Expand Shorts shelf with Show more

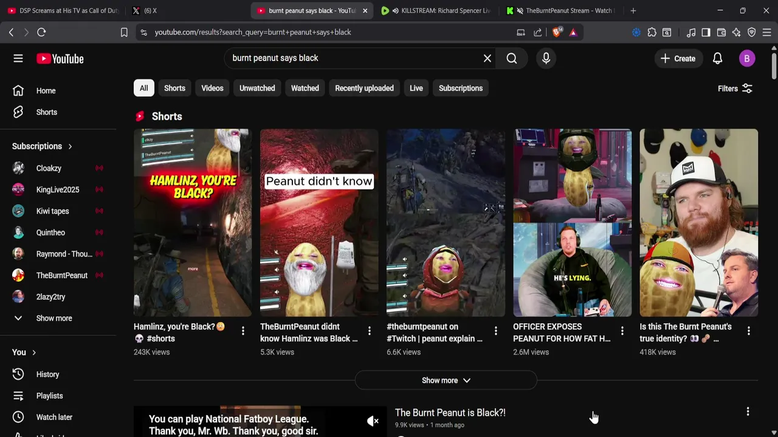pos(446,381)
